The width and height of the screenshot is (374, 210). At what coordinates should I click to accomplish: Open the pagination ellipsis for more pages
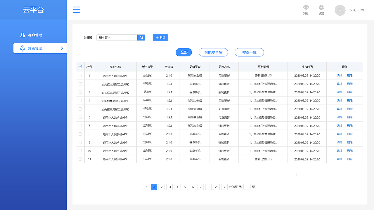tap(208, 187)
